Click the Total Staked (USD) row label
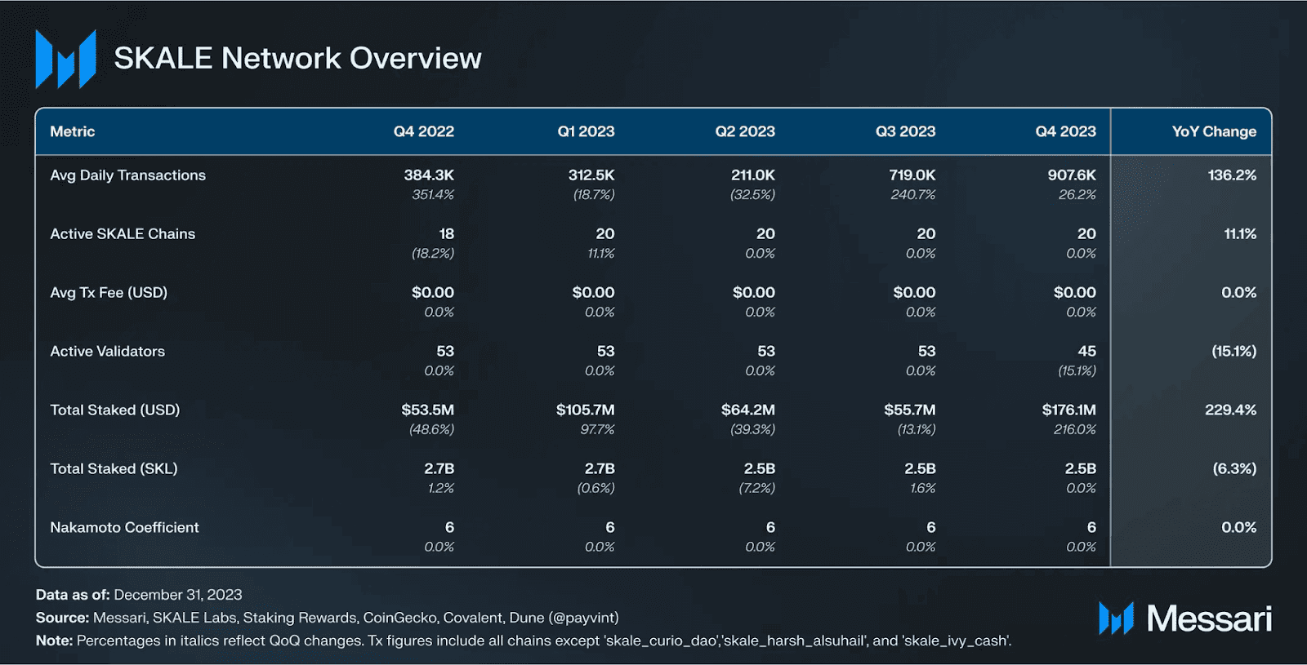 coord(115,410)
